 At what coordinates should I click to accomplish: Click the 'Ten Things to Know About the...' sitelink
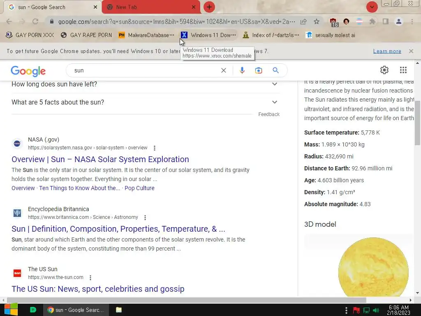(x=79, y=188)
